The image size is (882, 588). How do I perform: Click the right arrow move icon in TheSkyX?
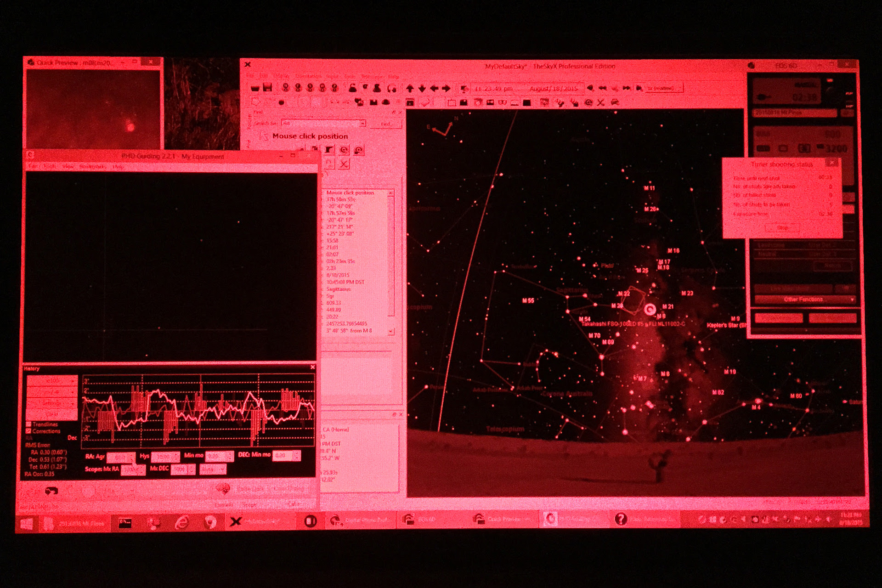(x=446, y=88)
